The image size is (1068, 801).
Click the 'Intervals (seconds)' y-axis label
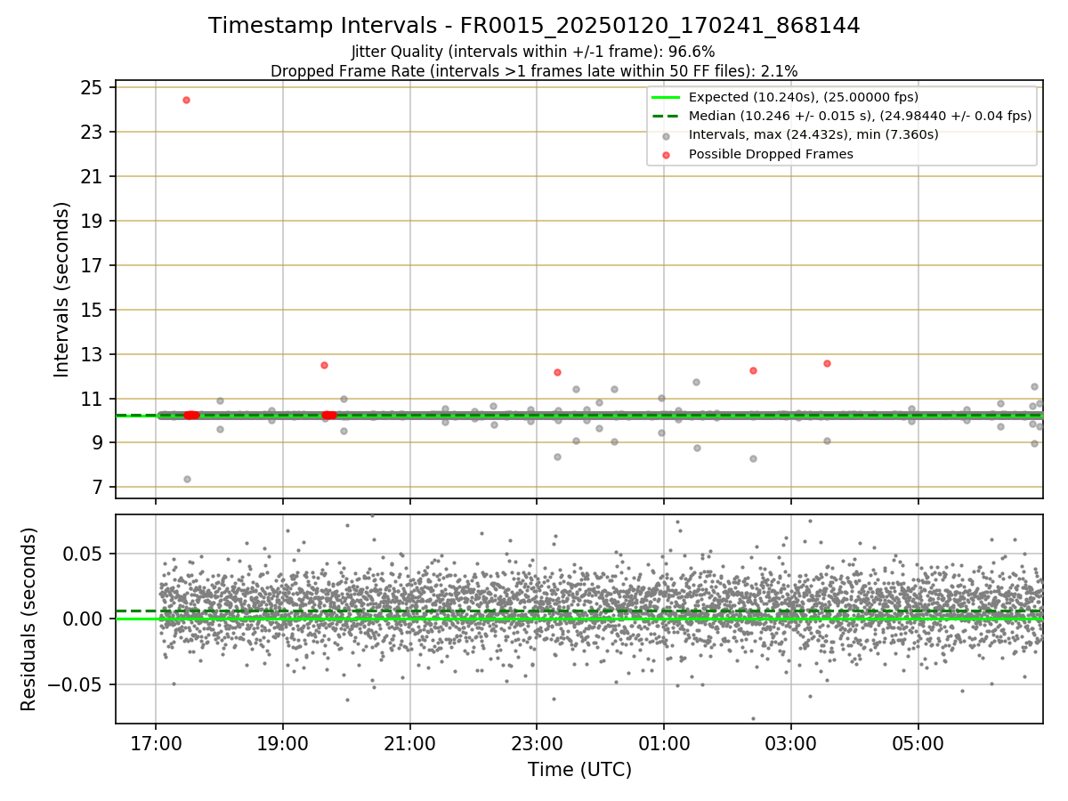(61, 289)
